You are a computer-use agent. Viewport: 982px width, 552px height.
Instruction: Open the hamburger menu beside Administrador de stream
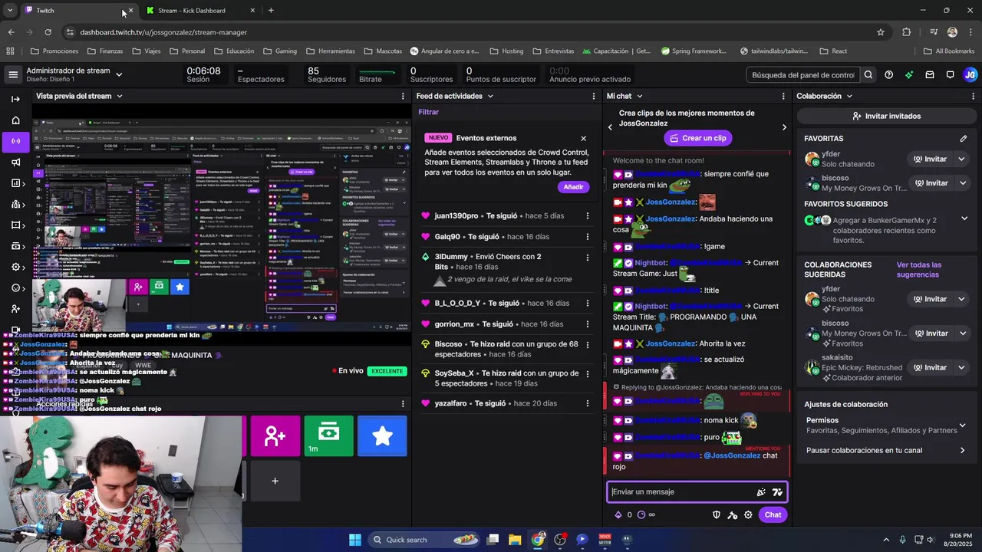click(x=13, y=74)
